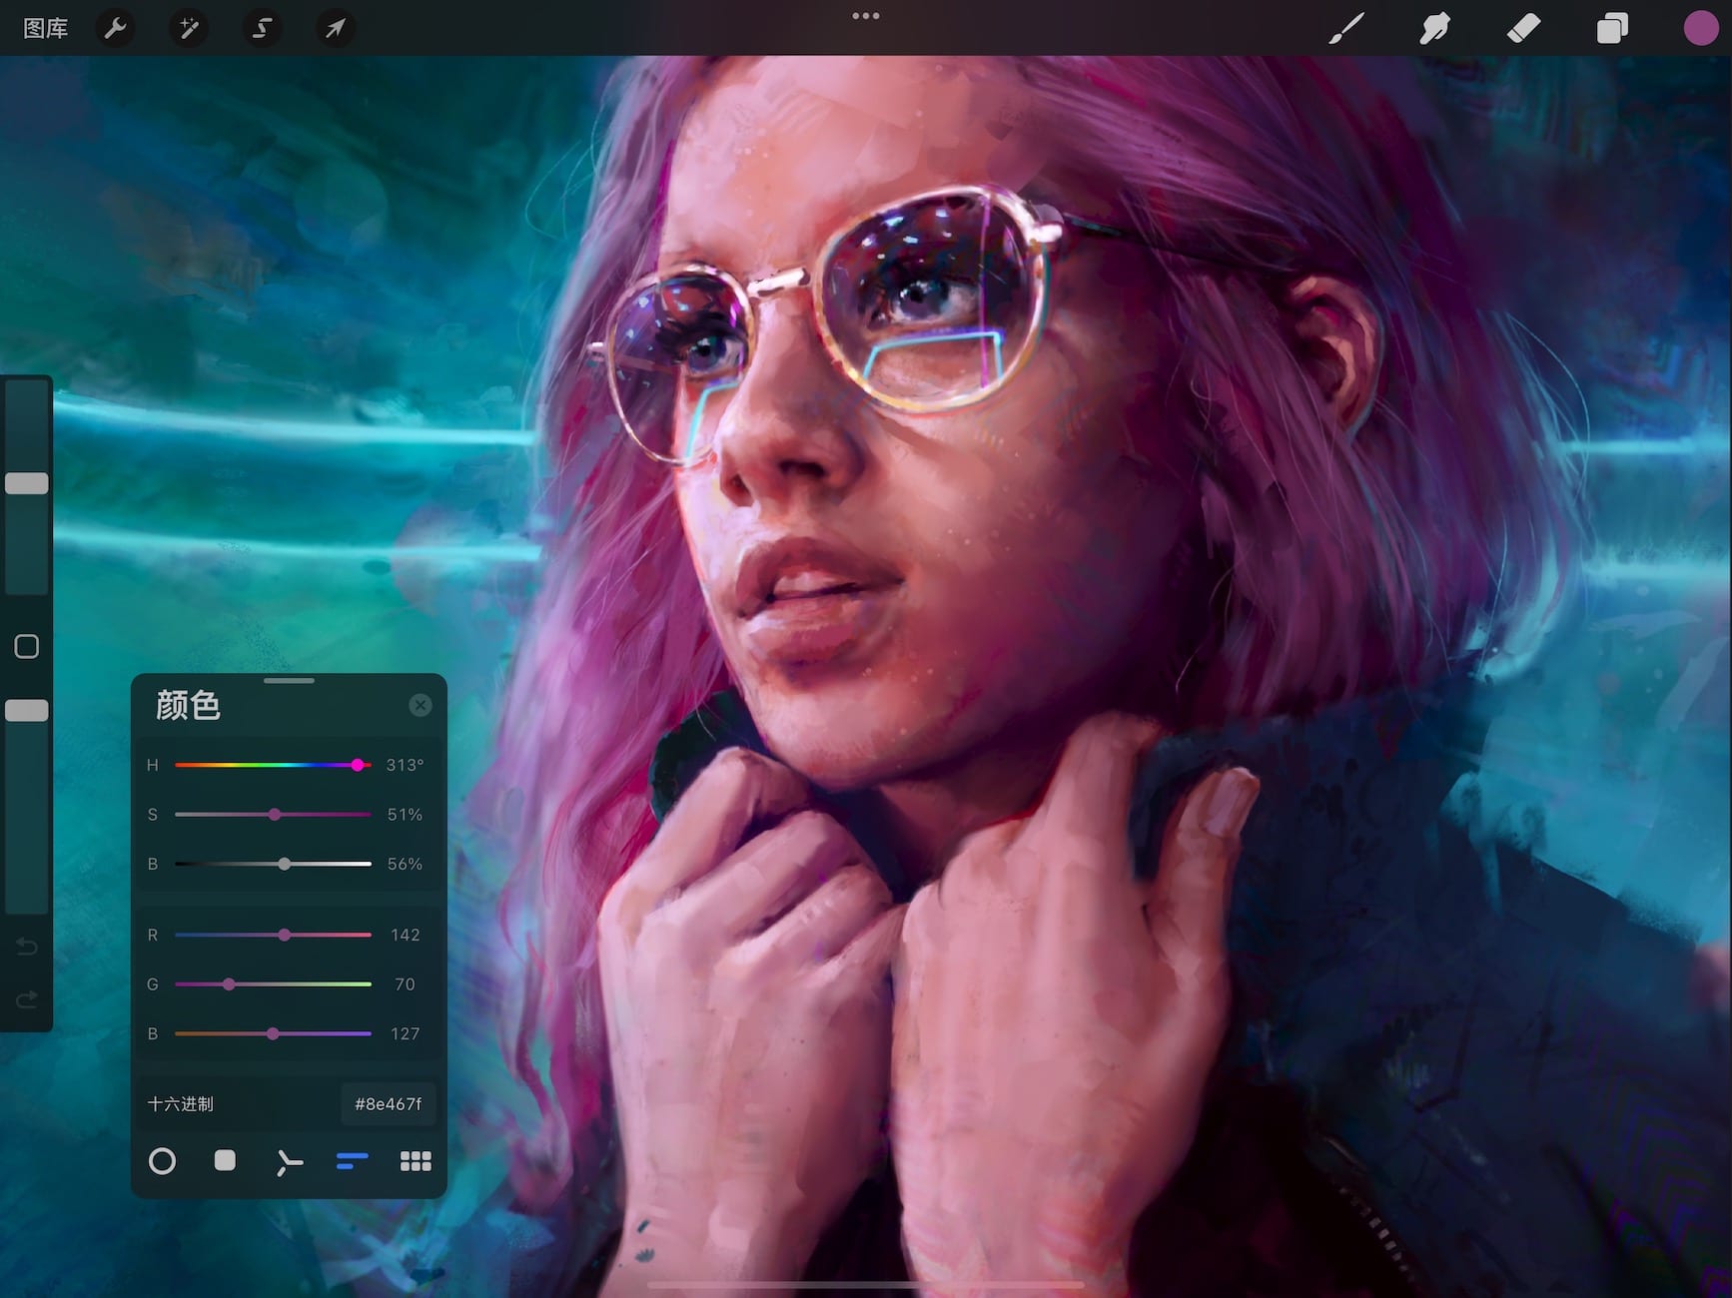Close the color (颜色) panel

(421, 705)
